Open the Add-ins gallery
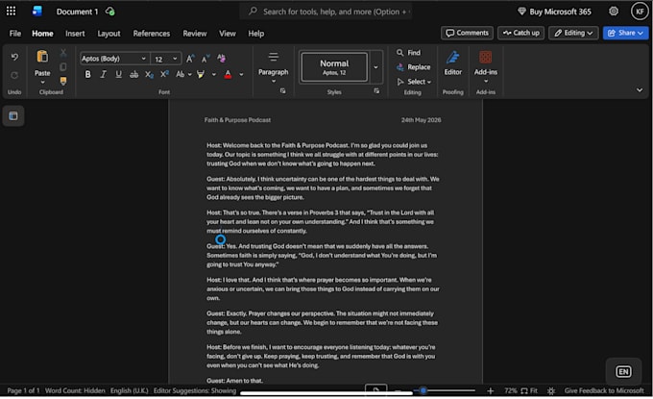653x399 pixels. [486, 66]
